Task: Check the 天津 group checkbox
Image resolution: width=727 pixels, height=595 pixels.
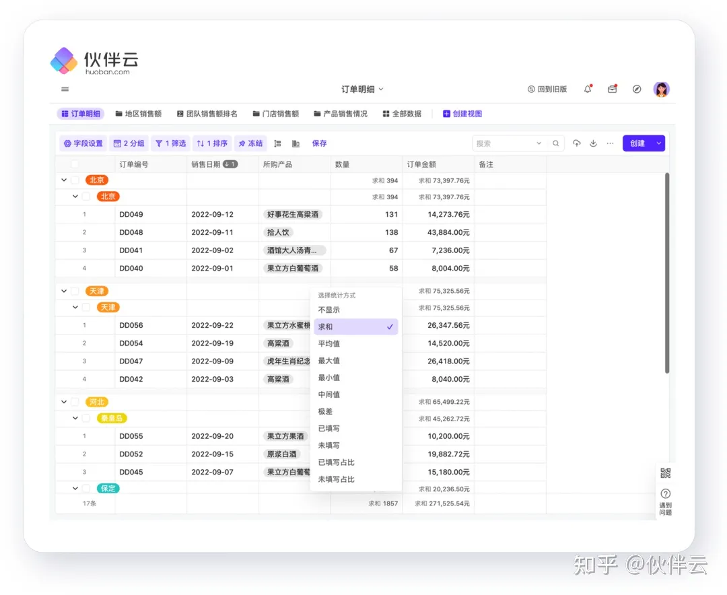Action: pos(75,291)
